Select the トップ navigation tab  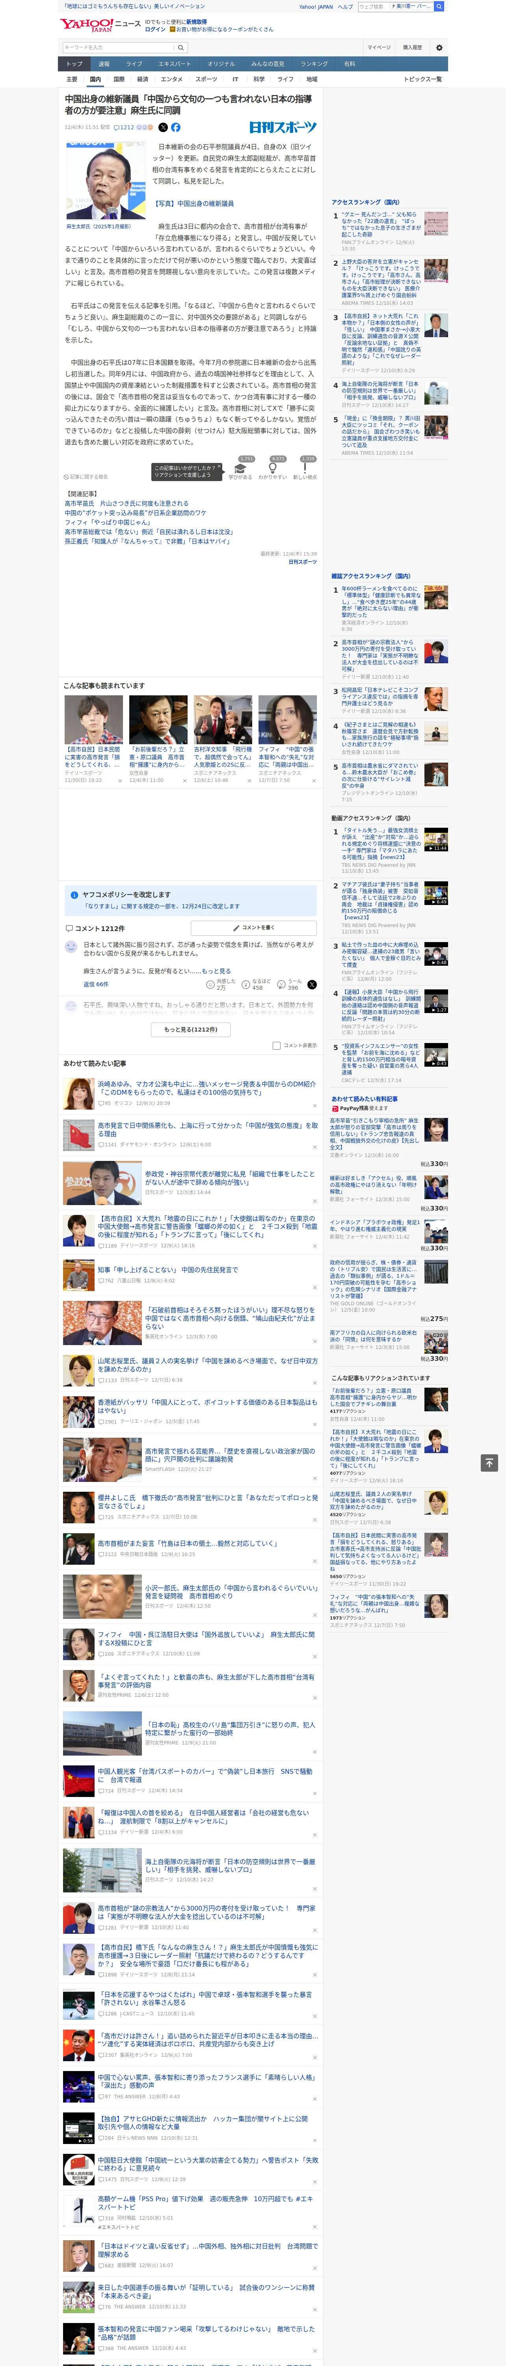pos(74,64)
